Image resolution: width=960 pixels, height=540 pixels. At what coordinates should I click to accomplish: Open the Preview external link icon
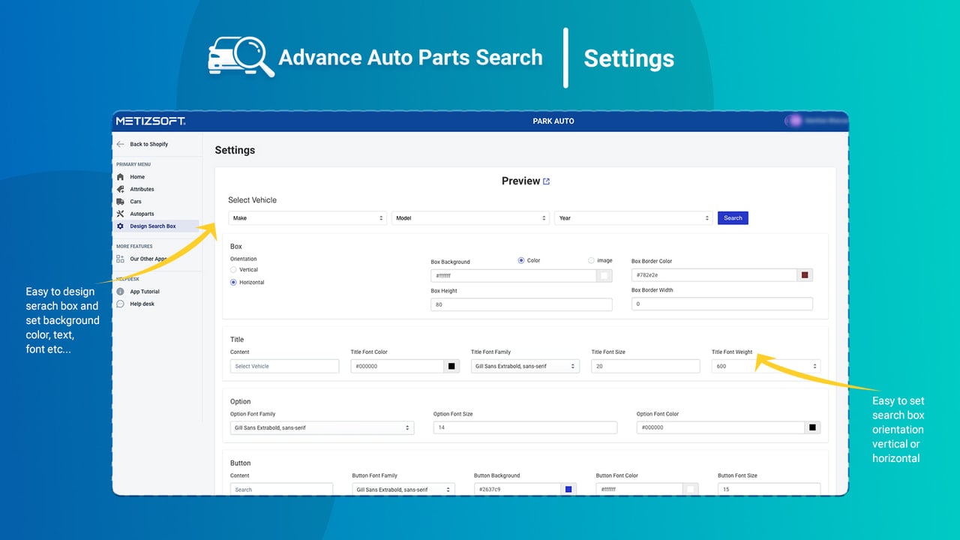546,181
